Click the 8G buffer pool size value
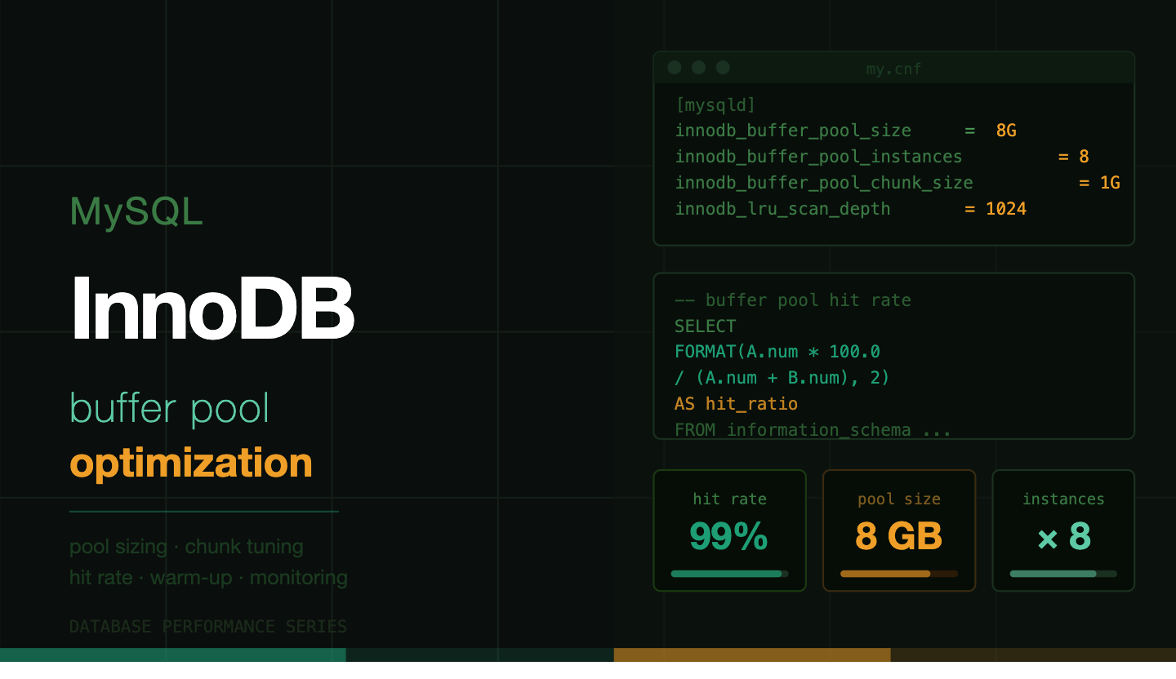 [x=1006, y=131]
